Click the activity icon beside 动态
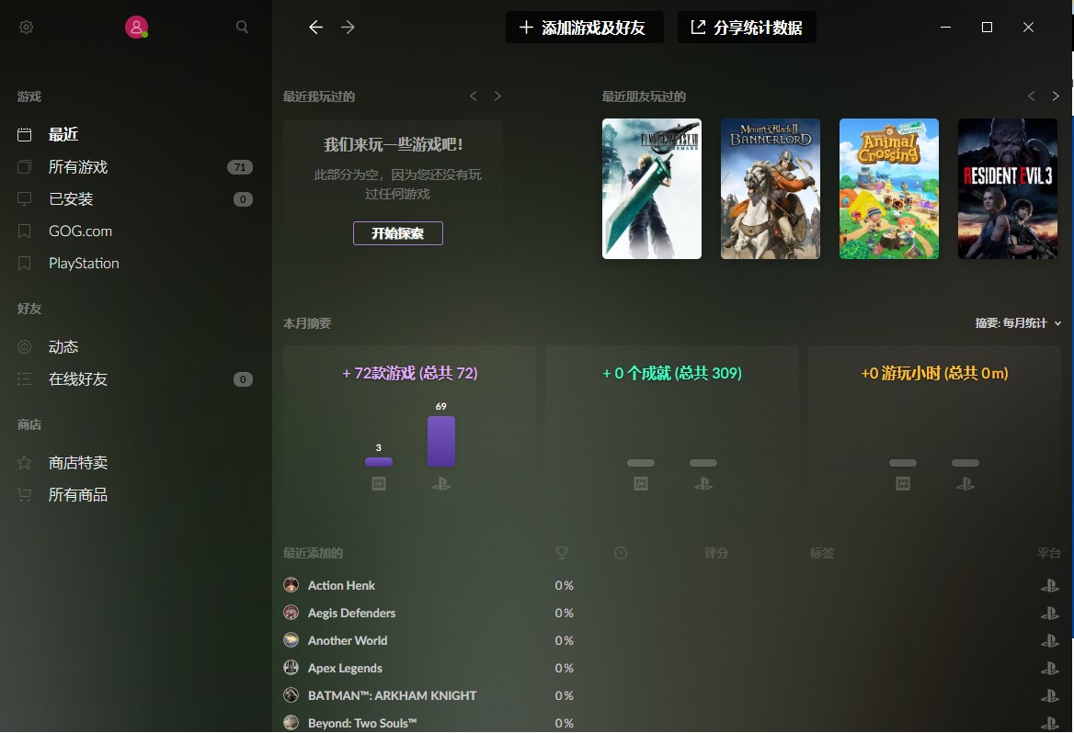Viewport: 1074px width, 733px height. pos(24,347)
